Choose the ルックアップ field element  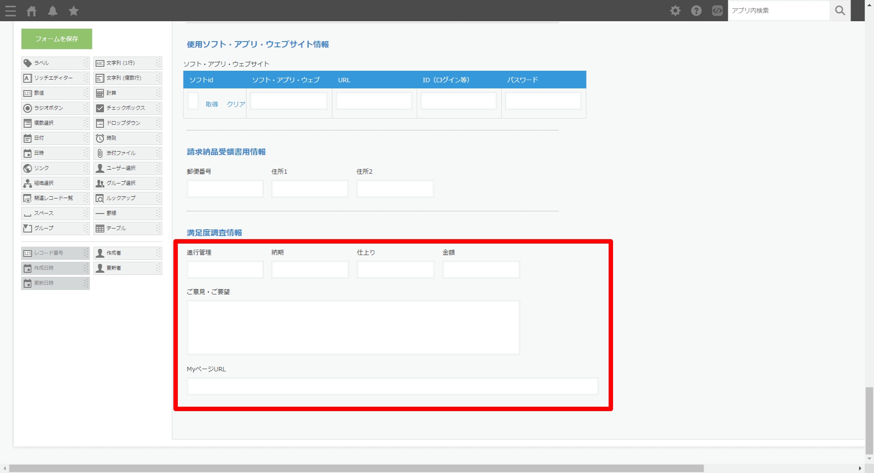127,198
